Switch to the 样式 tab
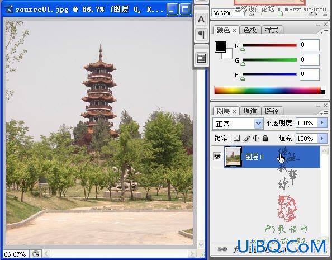 tap(272, 30)
